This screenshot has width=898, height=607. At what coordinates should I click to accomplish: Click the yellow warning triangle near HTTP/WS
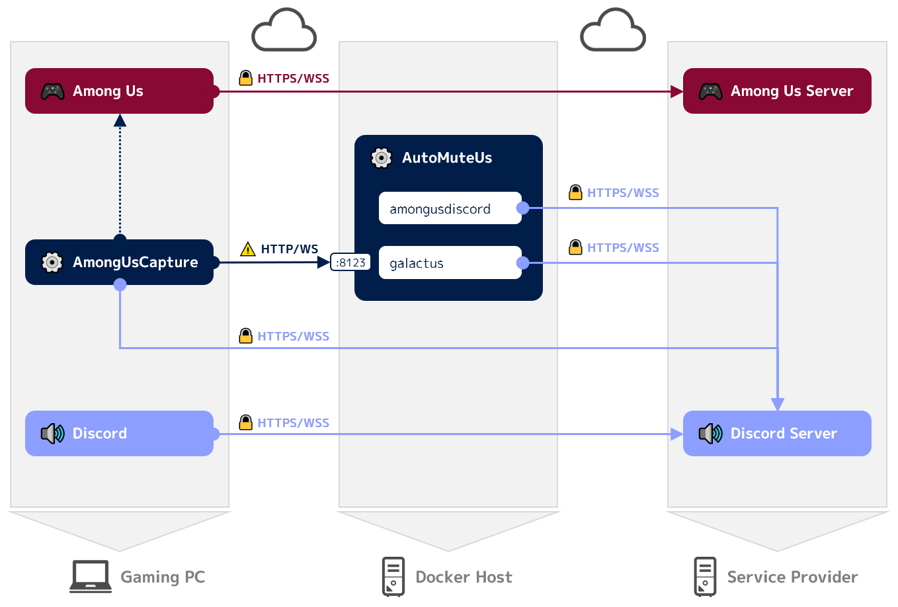[247, 249]
